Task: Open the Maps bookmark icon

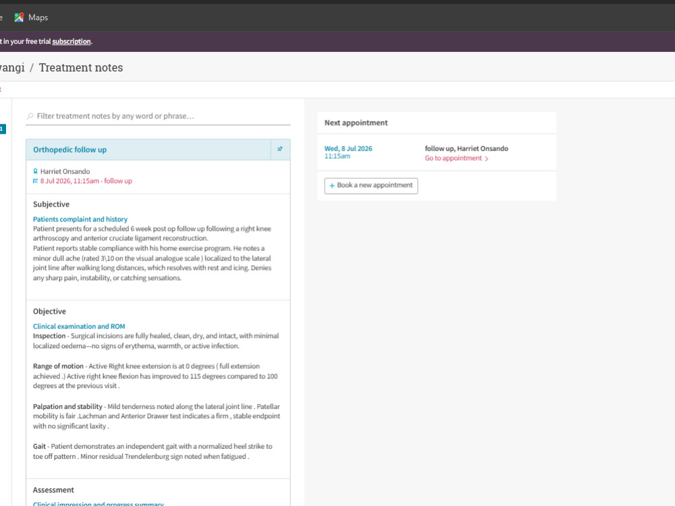Action: tap(19, 18)
